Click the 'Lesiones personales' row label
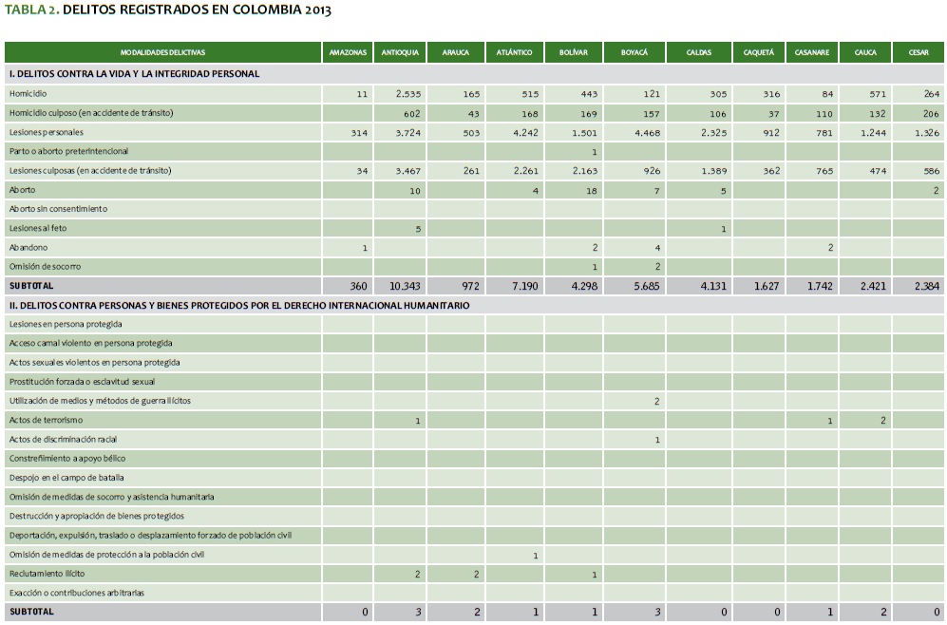Viewport: 947px width, 625px height. (47, 132)
